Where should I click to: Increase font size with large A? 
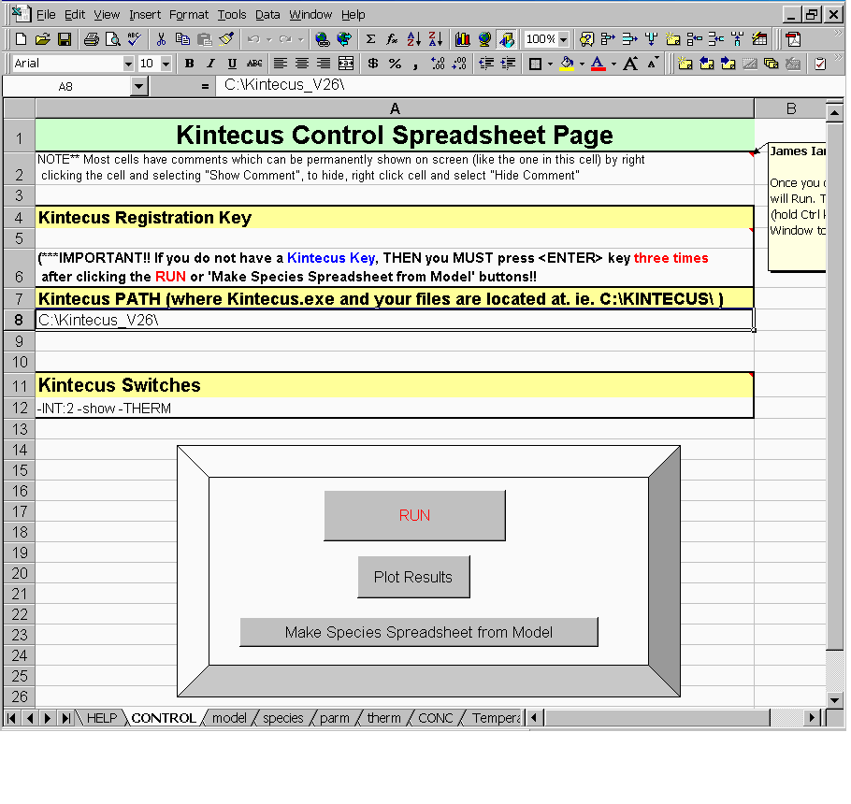pos(630,64)
